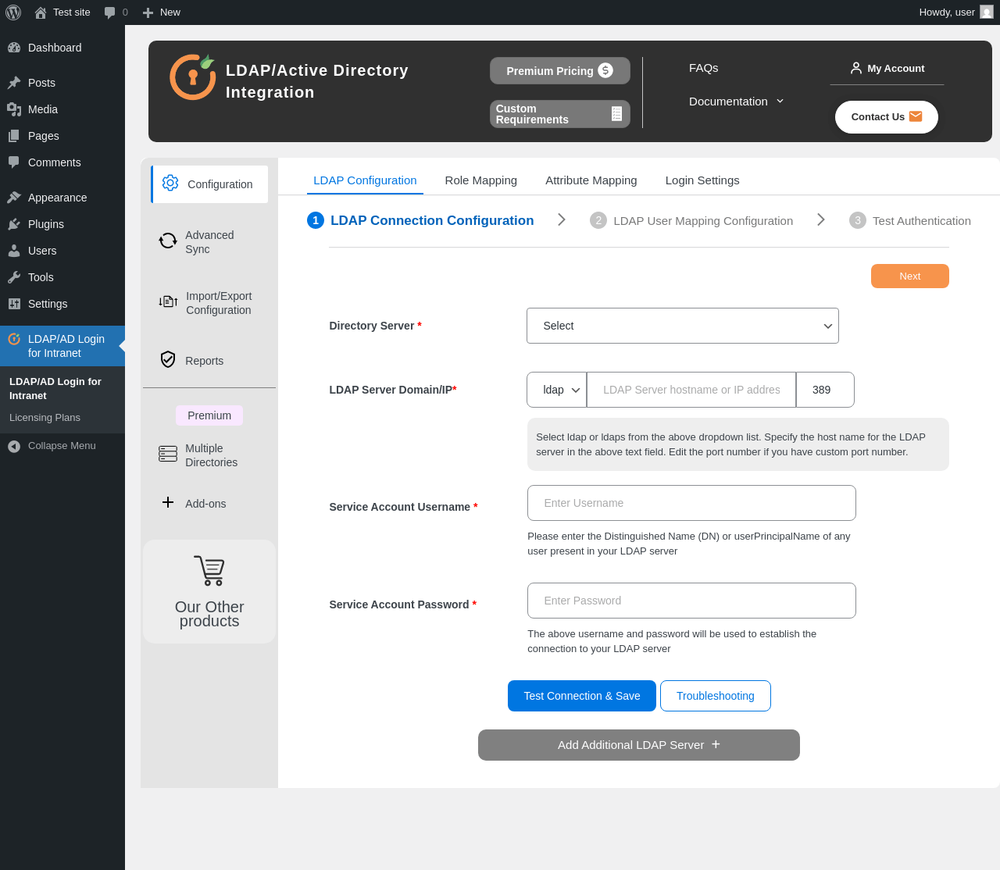Click the Collapse Menu arrow icon
Screen dimensions: 1000x870
(x=14, y=447)
